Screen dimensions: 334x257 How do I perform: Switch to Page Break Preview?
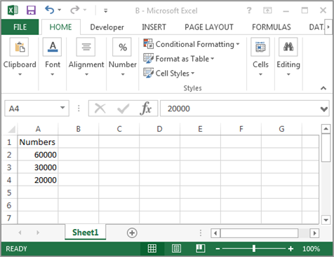pyautogui.click(x=201, y=249)
